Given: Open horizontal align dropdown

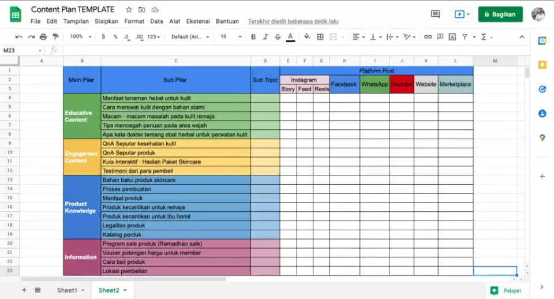Looking at the screenshot, I should (x=358, y=37).
